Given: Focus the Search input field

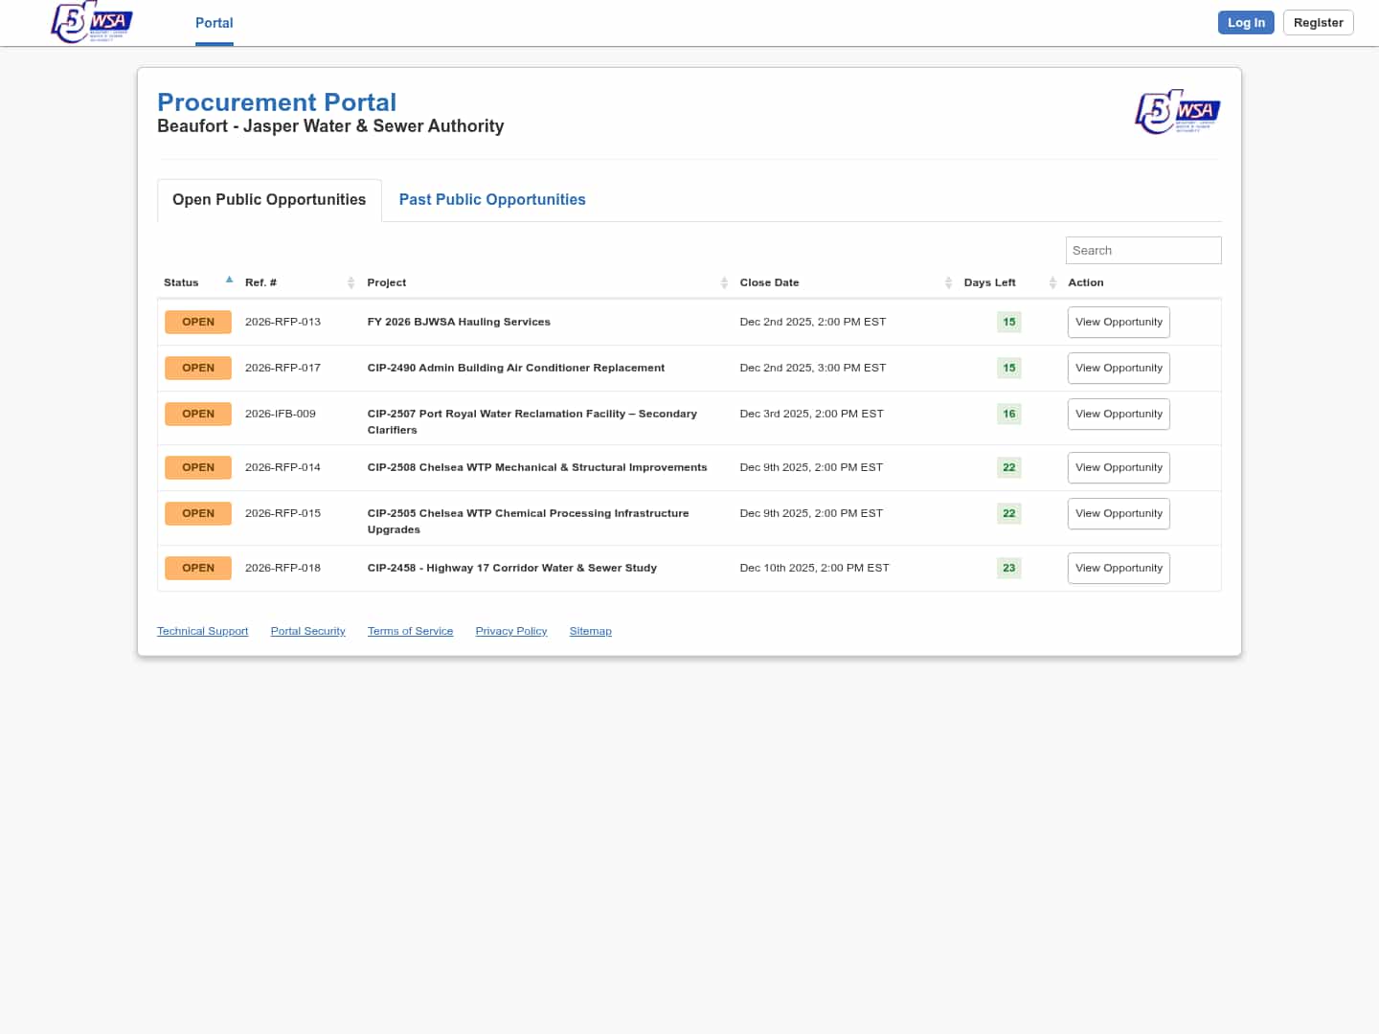Looking at the screenshot, I should 1143,250.
